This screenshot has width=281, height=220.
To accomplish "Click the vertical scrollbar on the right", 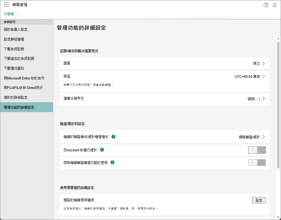I will click(x=278, y=104).
